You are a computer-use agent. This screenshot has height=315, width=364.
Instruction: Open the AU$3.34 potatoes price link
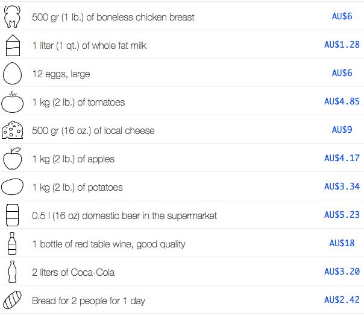pyautogui.click(x=342, y=186)
